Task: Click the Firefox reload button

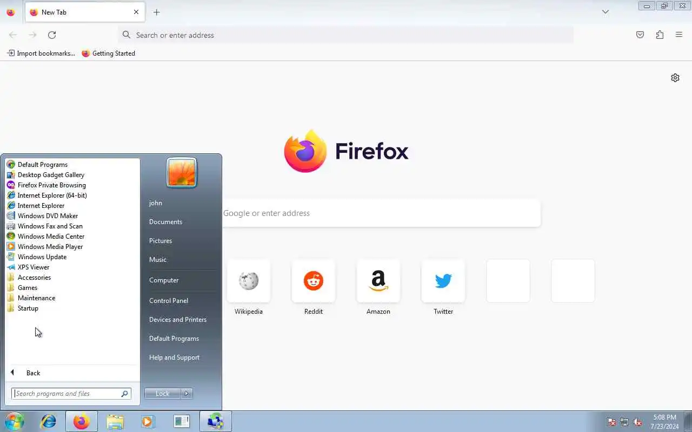Action: [x=52, y=35]
